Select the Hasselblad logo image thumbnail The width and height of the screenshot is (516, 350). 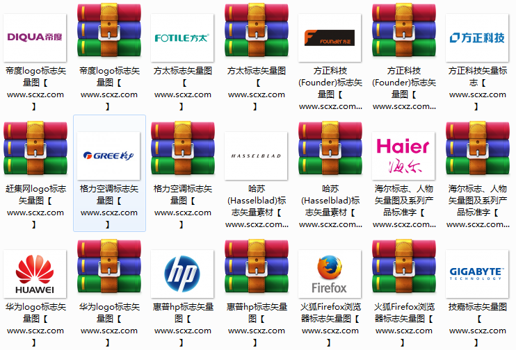coord(257,156)
